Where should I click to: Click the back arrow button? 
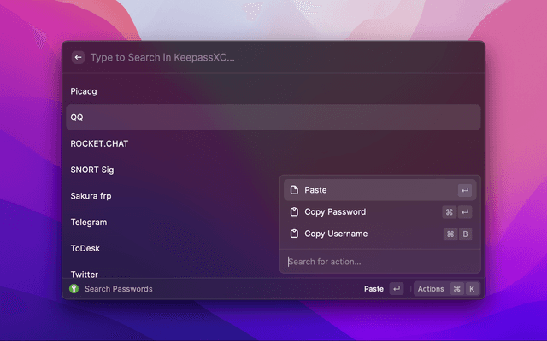[78, 57]
